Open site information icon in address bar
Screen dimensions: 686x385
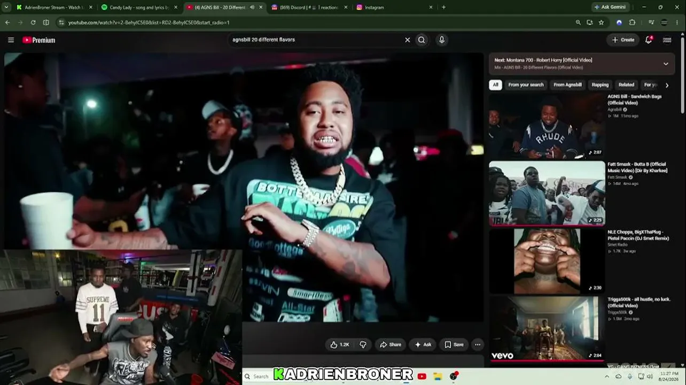click(x=61, y=22)
